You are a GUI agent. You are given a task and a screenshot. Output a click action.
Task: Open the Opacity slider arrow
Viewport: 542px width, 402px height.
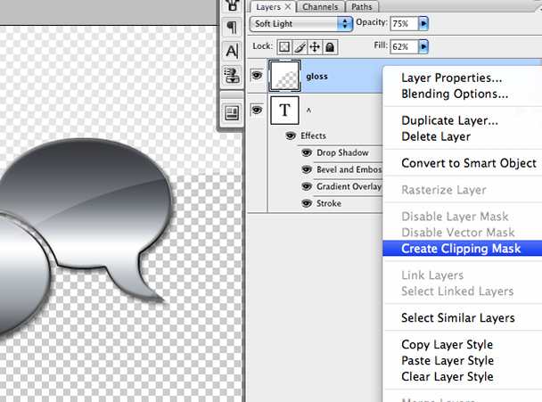423,23
